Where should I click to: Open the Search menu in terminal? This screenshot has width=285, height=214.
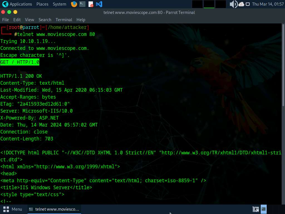pyautogui.click(x=45, y=20)
